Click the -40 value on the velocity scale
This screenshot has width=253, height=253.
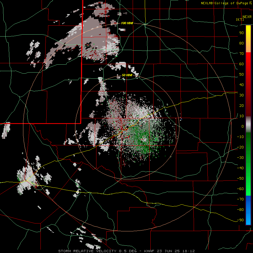240,168
